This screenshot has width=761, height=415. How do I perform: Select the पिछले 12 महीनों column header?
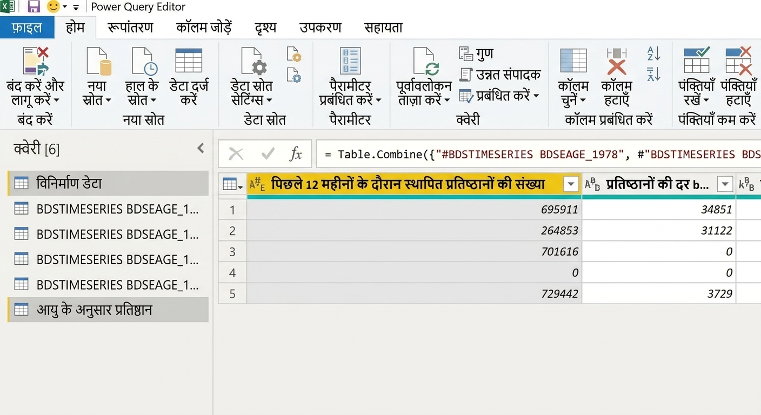(x=414, y=185)
